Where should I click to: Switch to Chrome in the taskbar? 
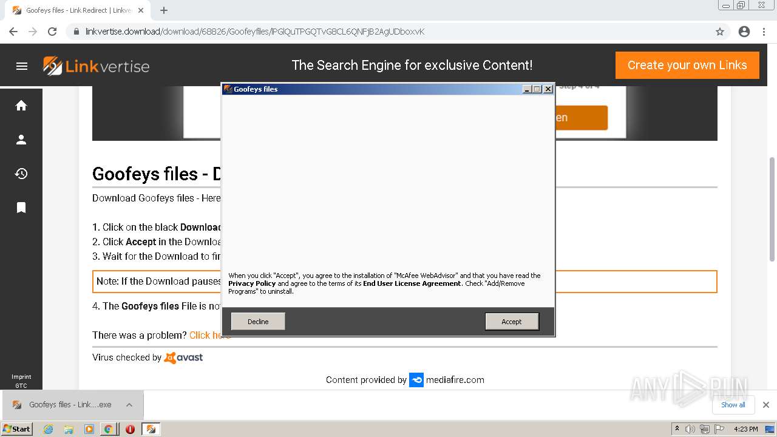pyautogui.click(x=109, y=429)
